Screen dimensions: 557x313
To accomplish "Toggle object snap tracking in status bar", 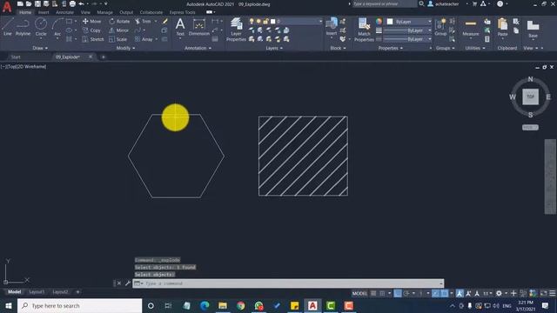I will click(435, 294).
